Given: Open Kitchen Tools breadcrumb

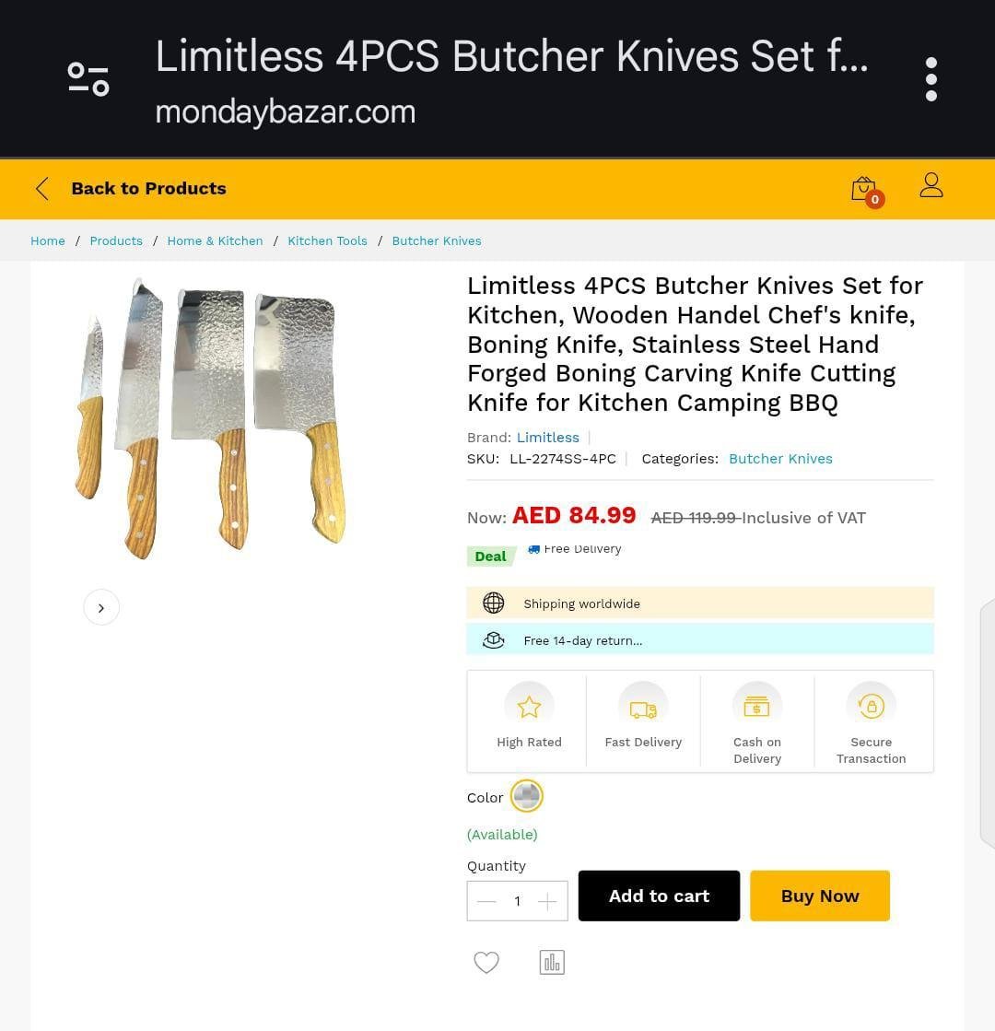Looking at the screenshot, I should point(327,241).
